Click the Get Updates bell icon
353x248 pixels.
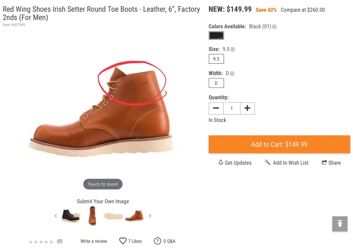click(x=221, y=163)
